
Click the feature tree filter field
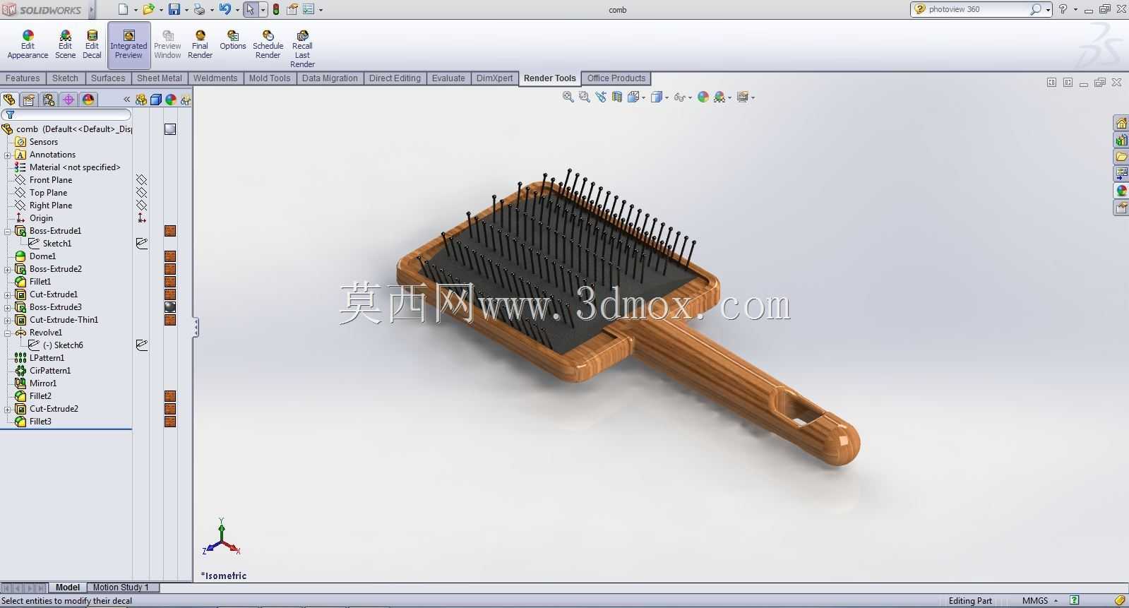tap(67, 114)
